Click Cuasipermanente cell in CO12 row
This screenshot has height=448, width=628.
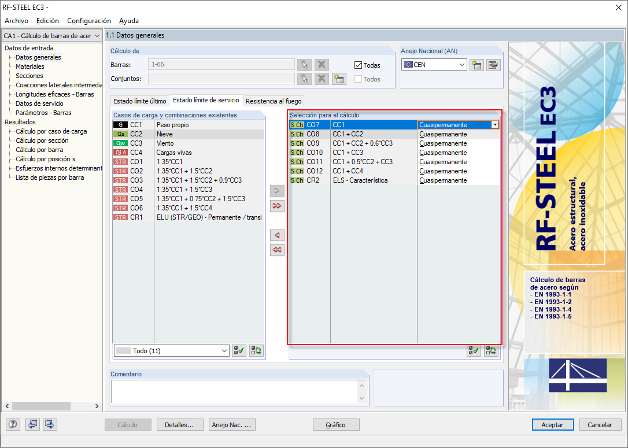point(459,171)
